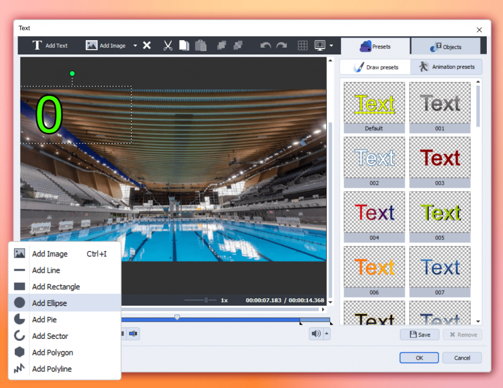This screenshot has width=503, height=388.
Task: Expand the volume arrow beside the speaker
Action: [327, 334]
